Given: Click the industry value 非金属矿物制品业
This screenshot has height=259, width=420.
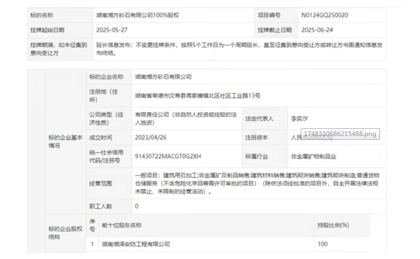Looking at the screenshot, I should [x=313, y=157].
